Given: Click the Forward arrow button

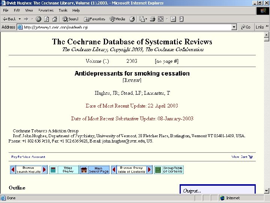Looking at the screenshot, I should coord(26,19).
